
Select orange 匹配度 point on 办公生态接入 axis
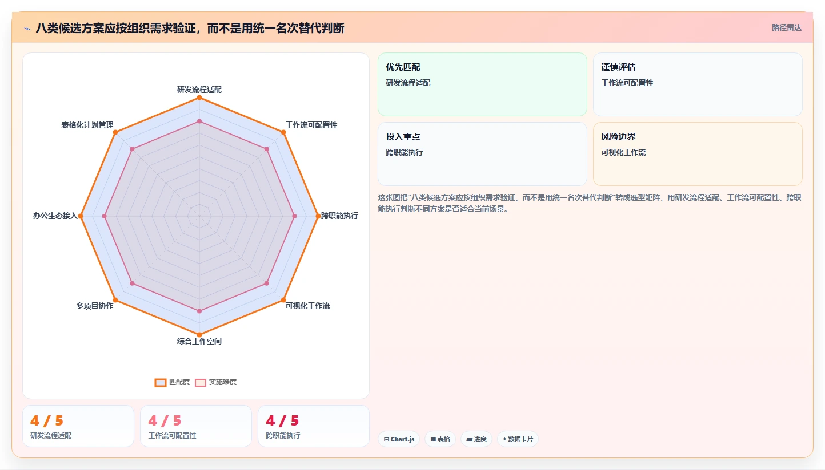81,216
